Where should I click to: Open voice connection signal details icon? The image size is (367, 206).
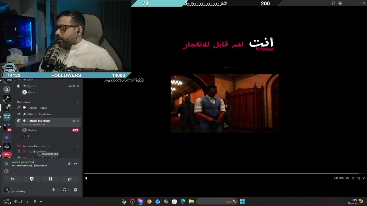point(7,164)
